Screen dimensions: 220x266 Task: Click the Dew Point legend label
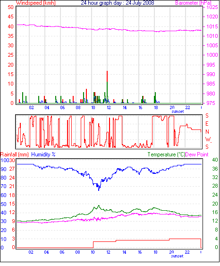(197, 154)
